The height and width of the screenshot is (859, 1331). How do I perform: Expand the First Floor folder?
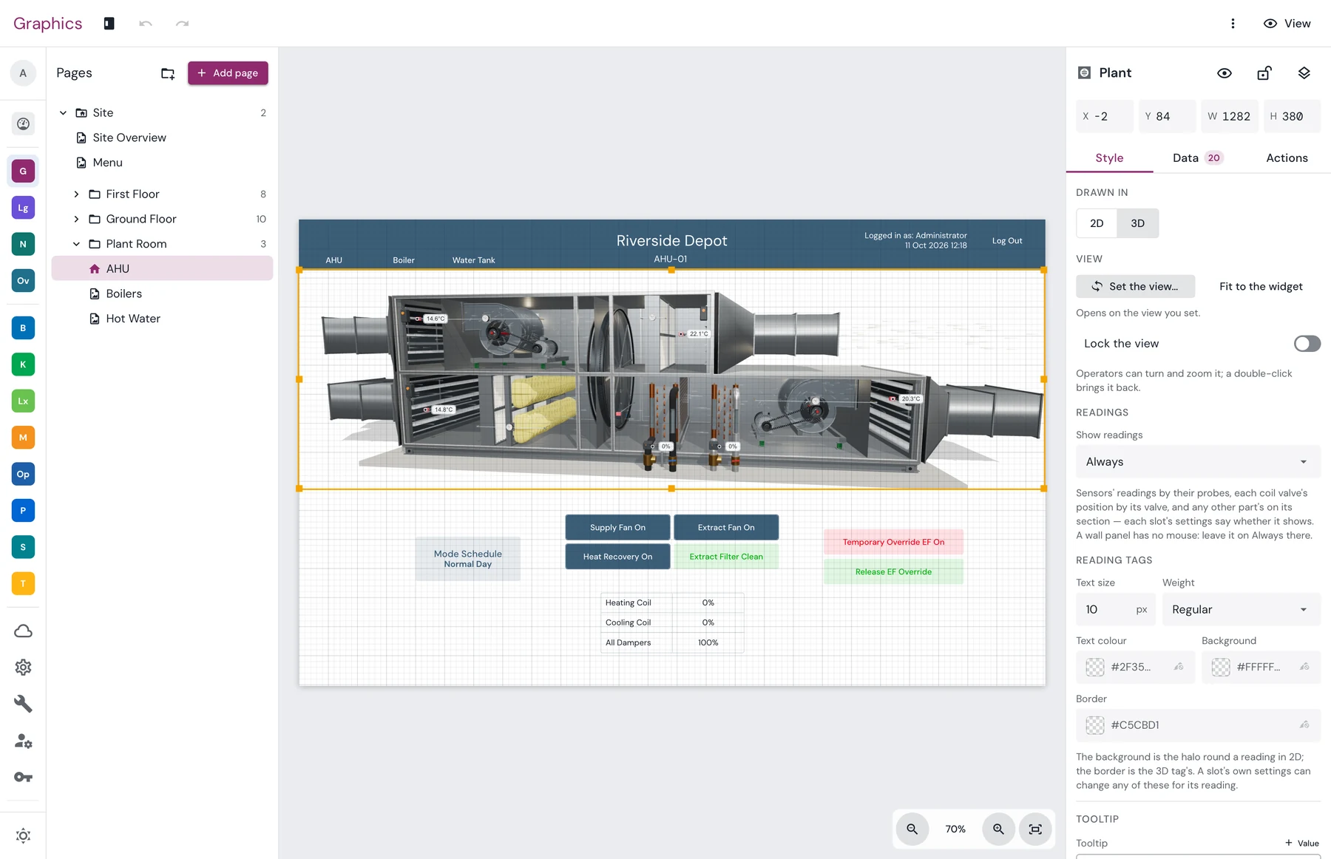click(x=76, y=194)
